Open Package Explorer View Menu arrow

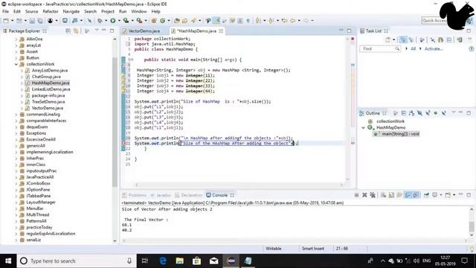(97, 31)
